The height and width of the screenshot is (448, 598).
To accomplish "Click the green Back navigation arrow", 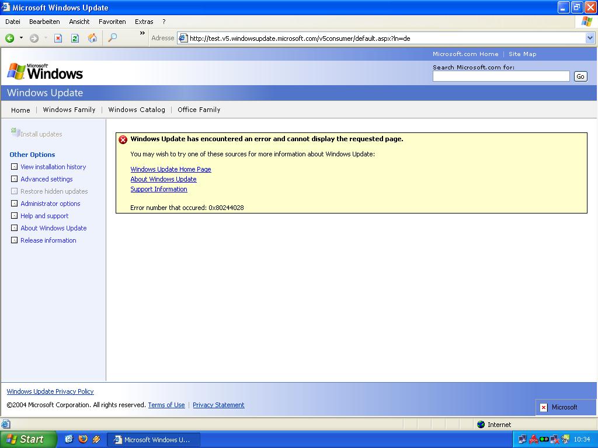I will point(10,38).
